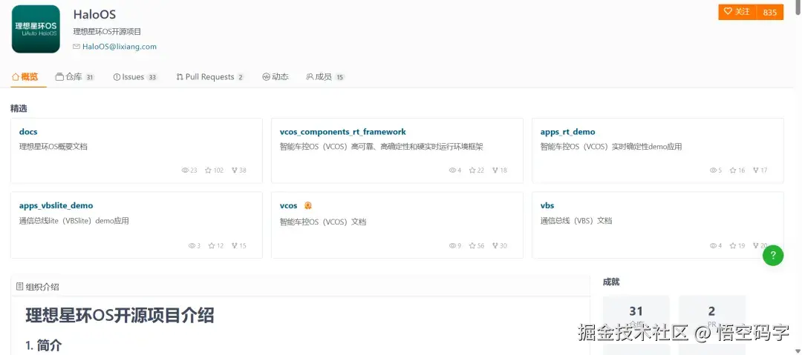Screen dimensions: 802x355
Task: Switch to the 仓库 tab
Action: coord(75,77)
